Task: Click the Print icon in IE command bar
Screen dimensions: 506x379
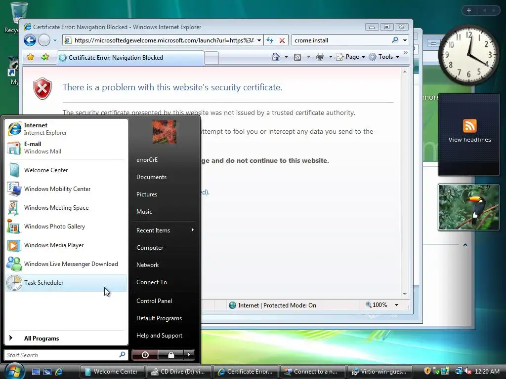Action: pyautogui.click(x=320, y=57)
